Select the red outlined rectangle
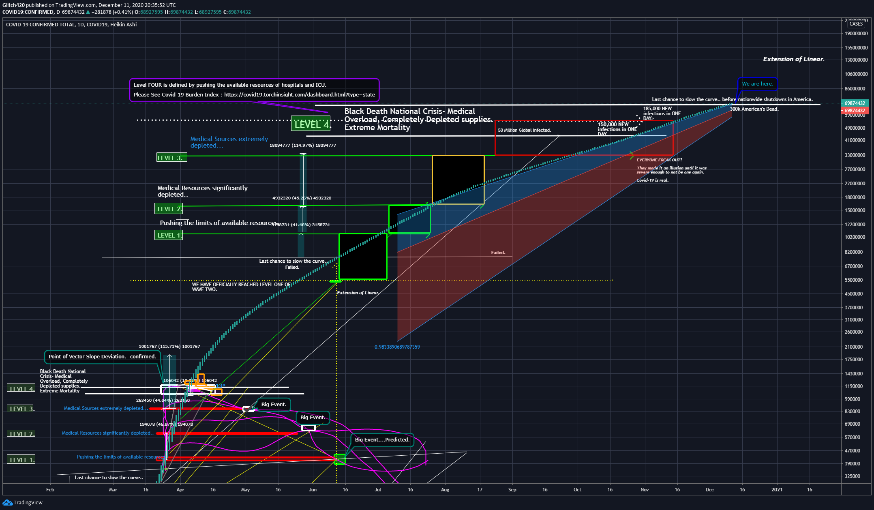874x510 pixels. coord(584,138)
